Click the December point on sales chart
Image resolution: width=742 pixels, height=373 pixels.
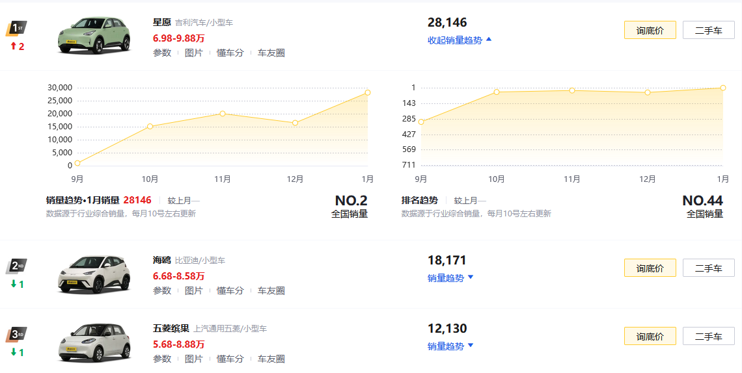[295, 123]
